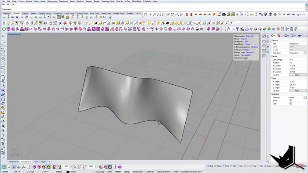The height and width of the screenshot is (173, 308).
Task: Toggle the Cen osnap checkbox
Action: click(238, 166)
